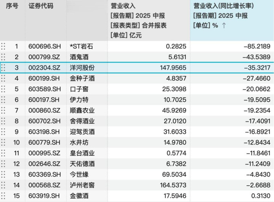Select the 今世缘 name cell
Image resolution: width=274 pixels, height=202 pixels.
tap(79, 175)
